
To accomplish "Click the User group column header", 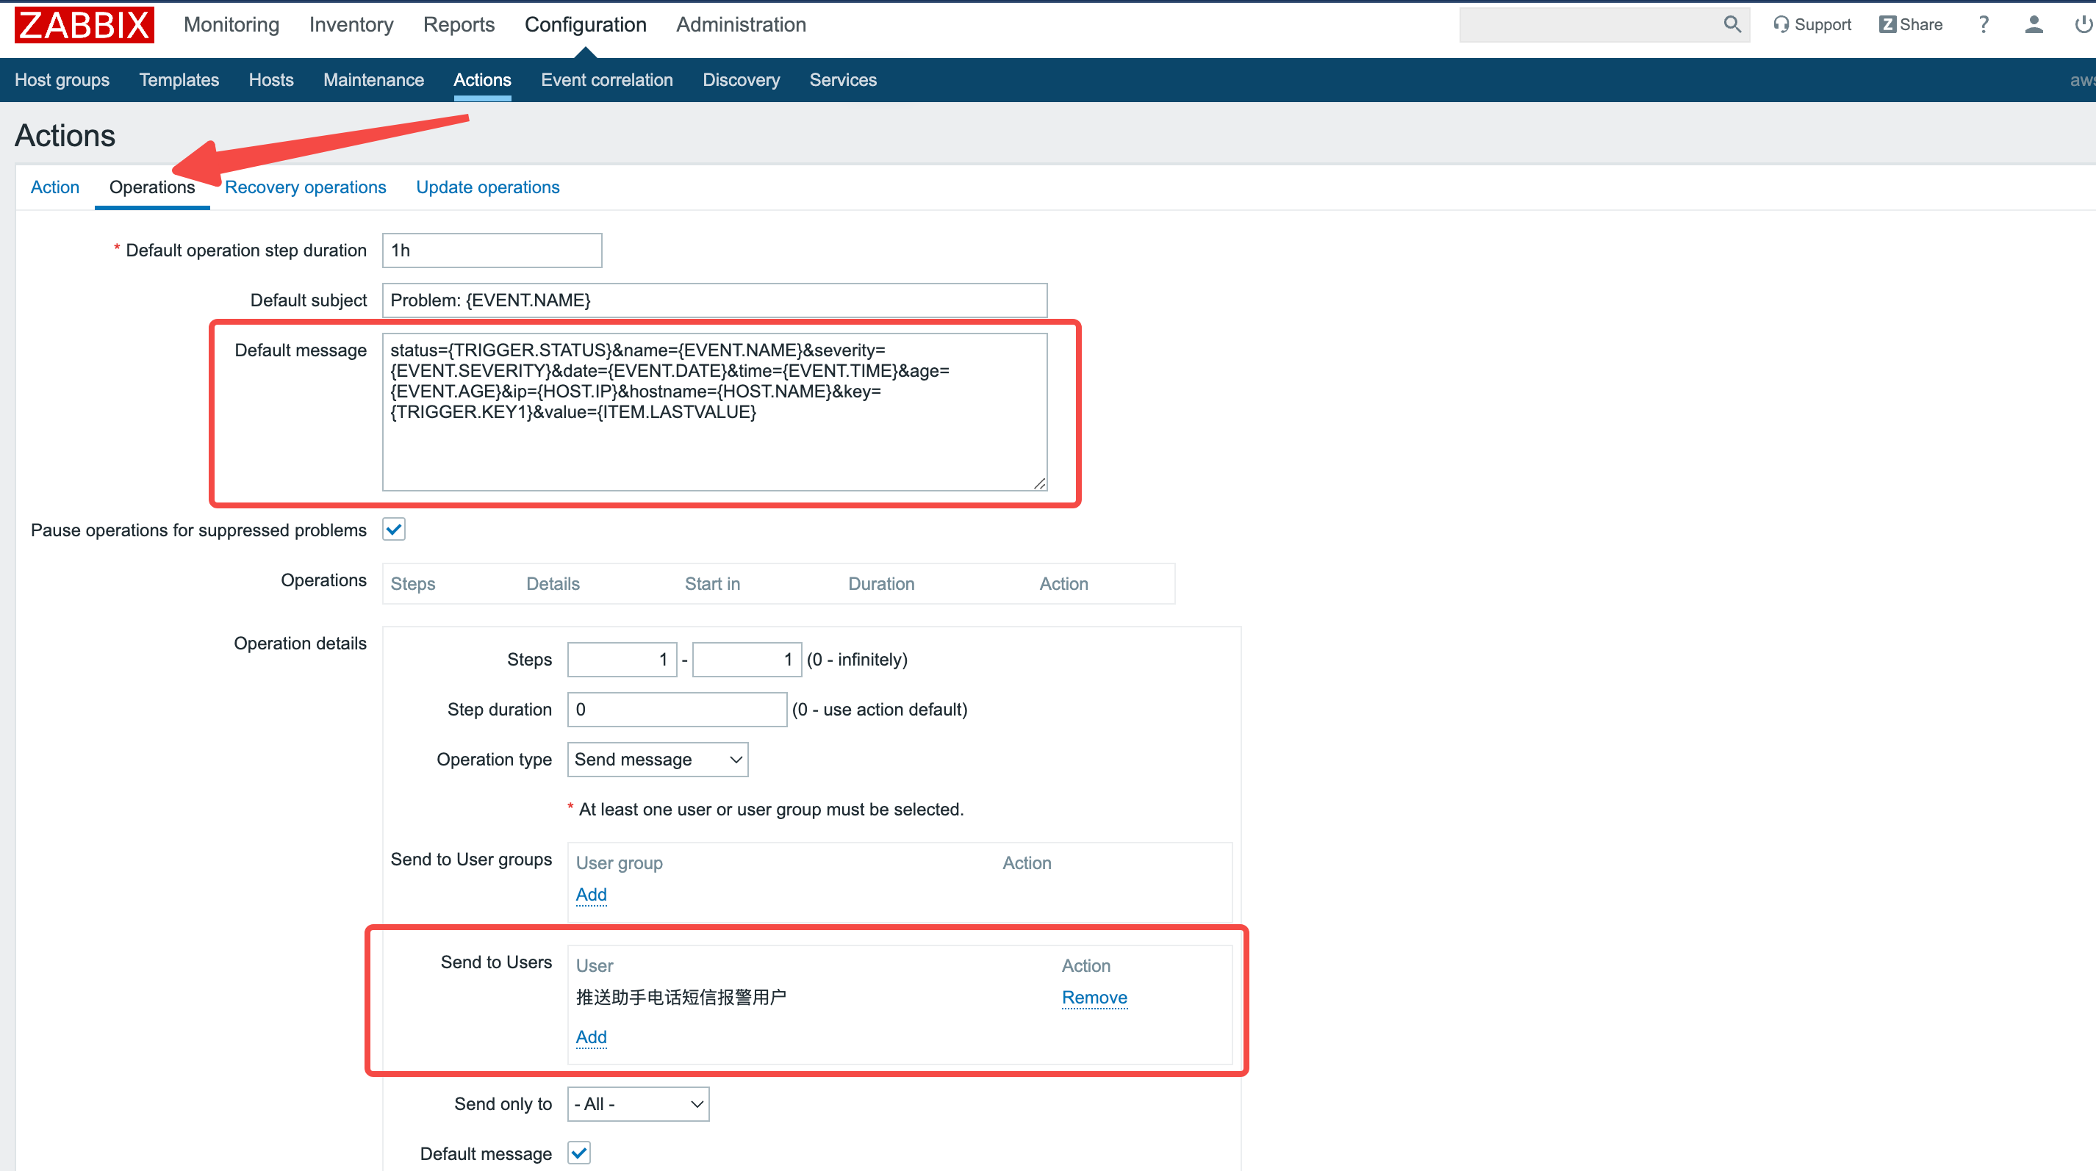I will [x=620, y=862].
